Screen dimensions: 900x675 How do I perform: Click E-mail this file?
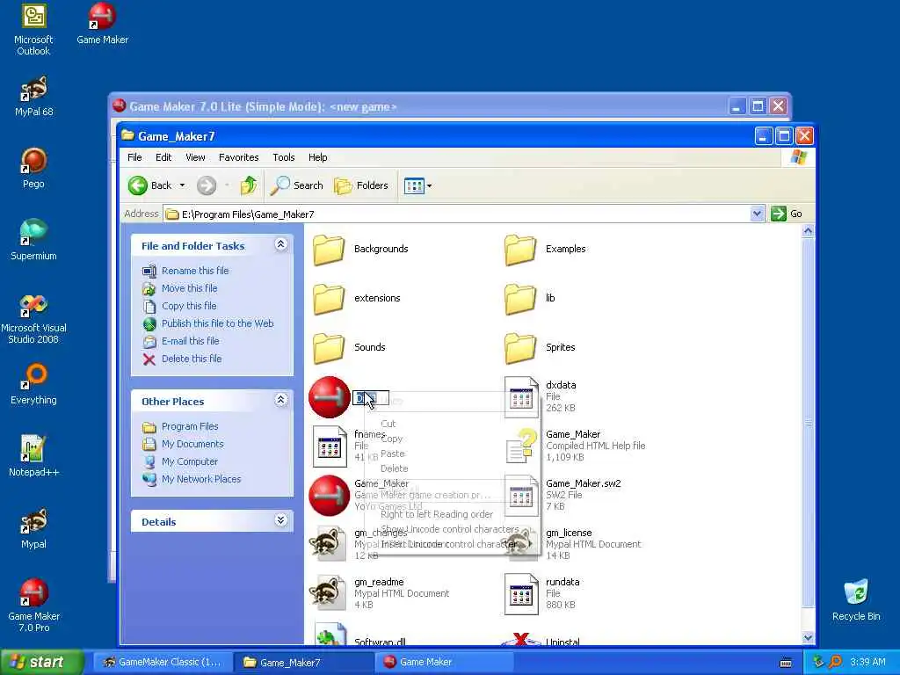[x=191, y=341]
